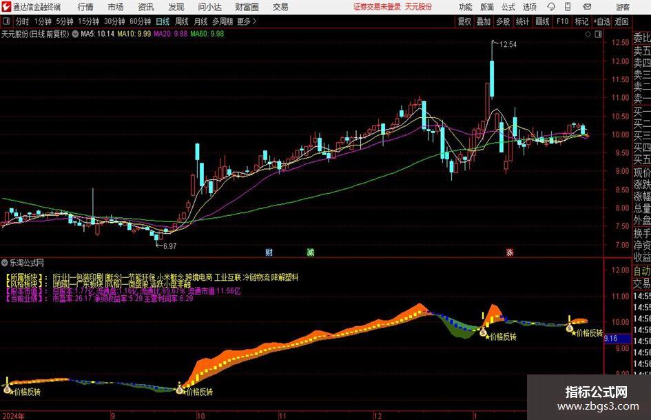651x420 pixels.
Task: Open the 复权 dropdown
Action: (x=464, y=21)
